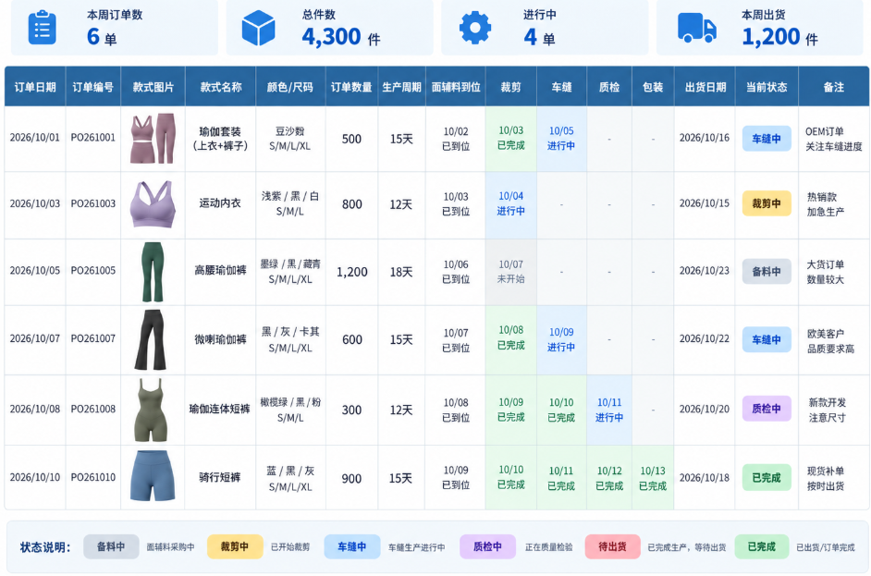Image resolution: width=871 pixels, height=576 pixels.
Task: Click the blue cube icon for 总件数
Action: tap(258, 28)
